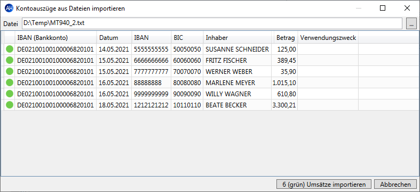The height and width of the screenshot is (192, 420).
Task: Maximize the import dialog window
Action: 383,9
